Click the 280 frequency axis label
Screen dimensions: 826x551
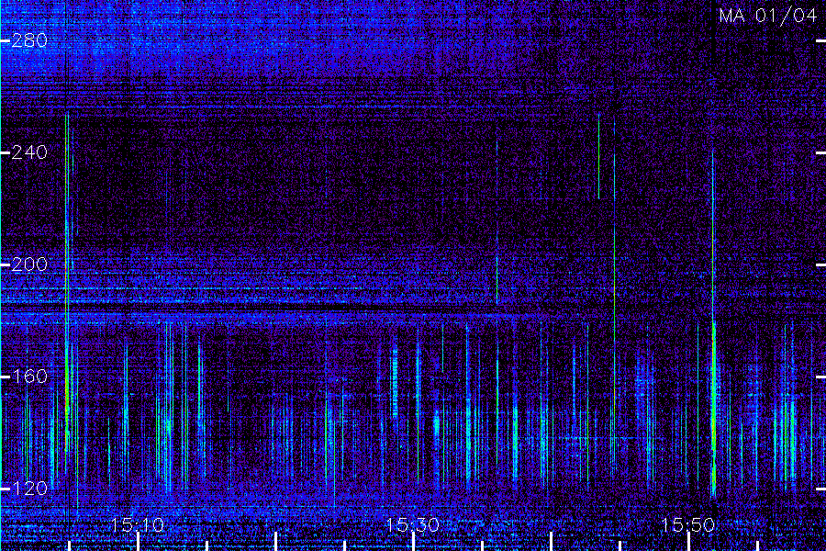[29, 40]
